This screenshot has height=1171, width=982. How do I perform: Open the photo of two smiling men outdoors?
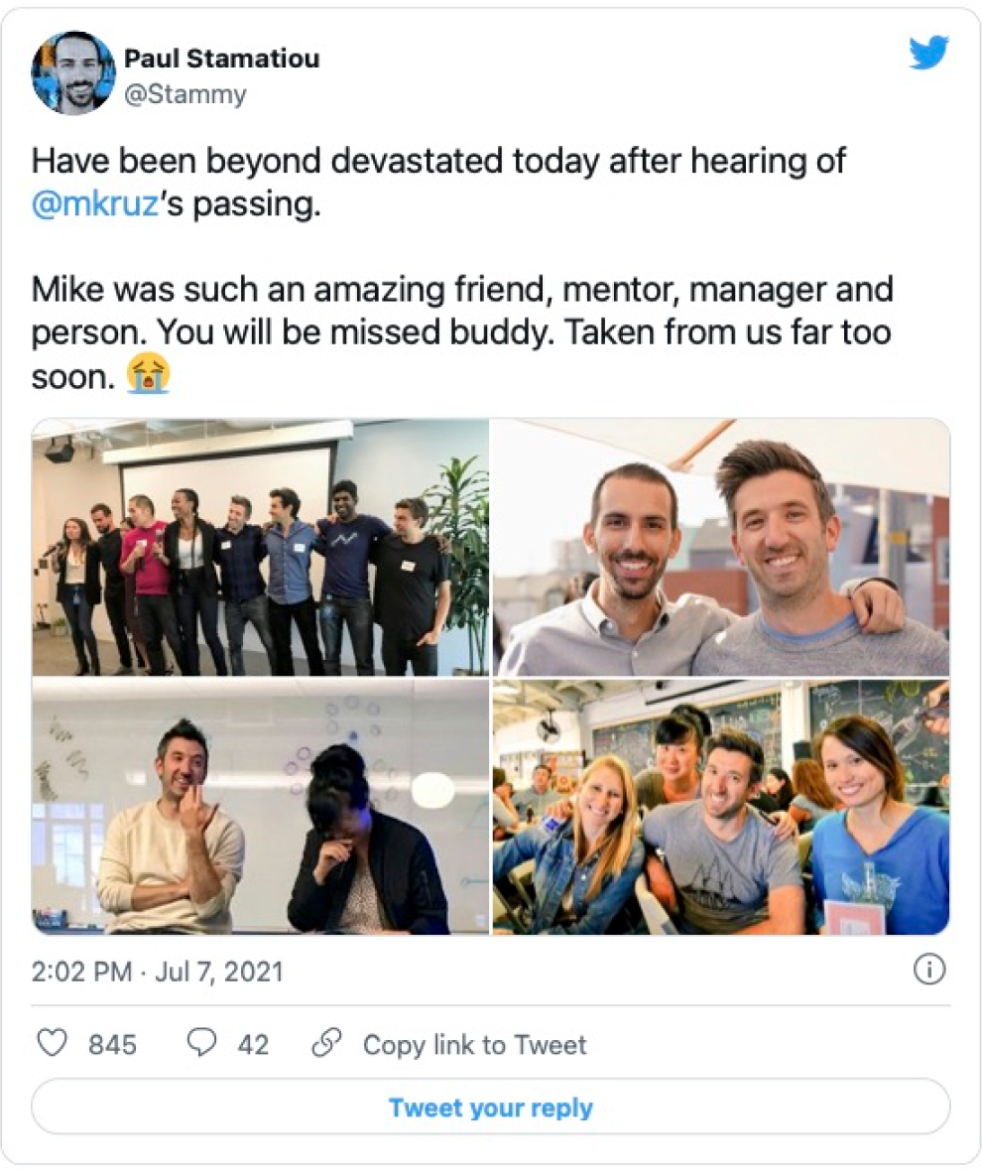tap(721, 547)
